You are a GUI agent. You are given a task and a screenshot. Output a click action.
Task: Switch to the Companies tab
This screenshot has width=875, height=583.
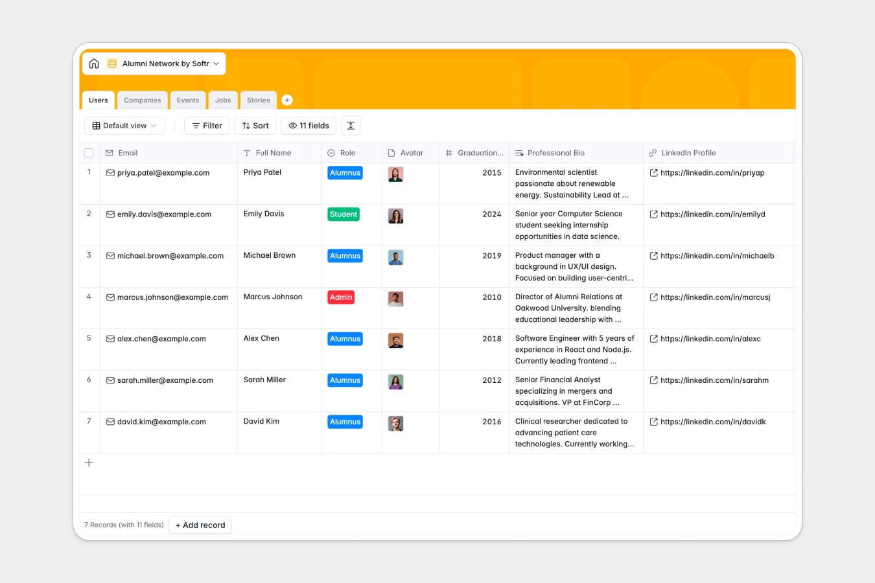(142, 100)
